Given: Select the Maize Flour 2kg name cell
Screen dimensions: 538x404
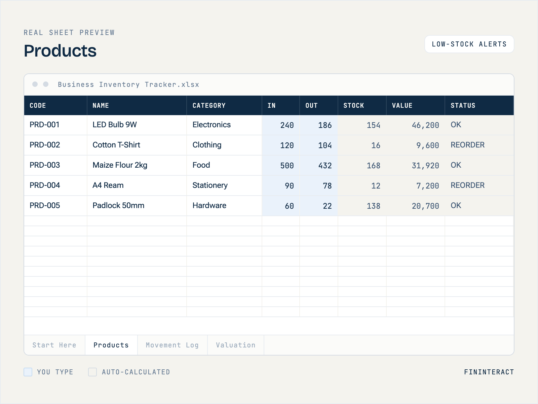Looking at the screenshot, I should (x=137, y=165).
